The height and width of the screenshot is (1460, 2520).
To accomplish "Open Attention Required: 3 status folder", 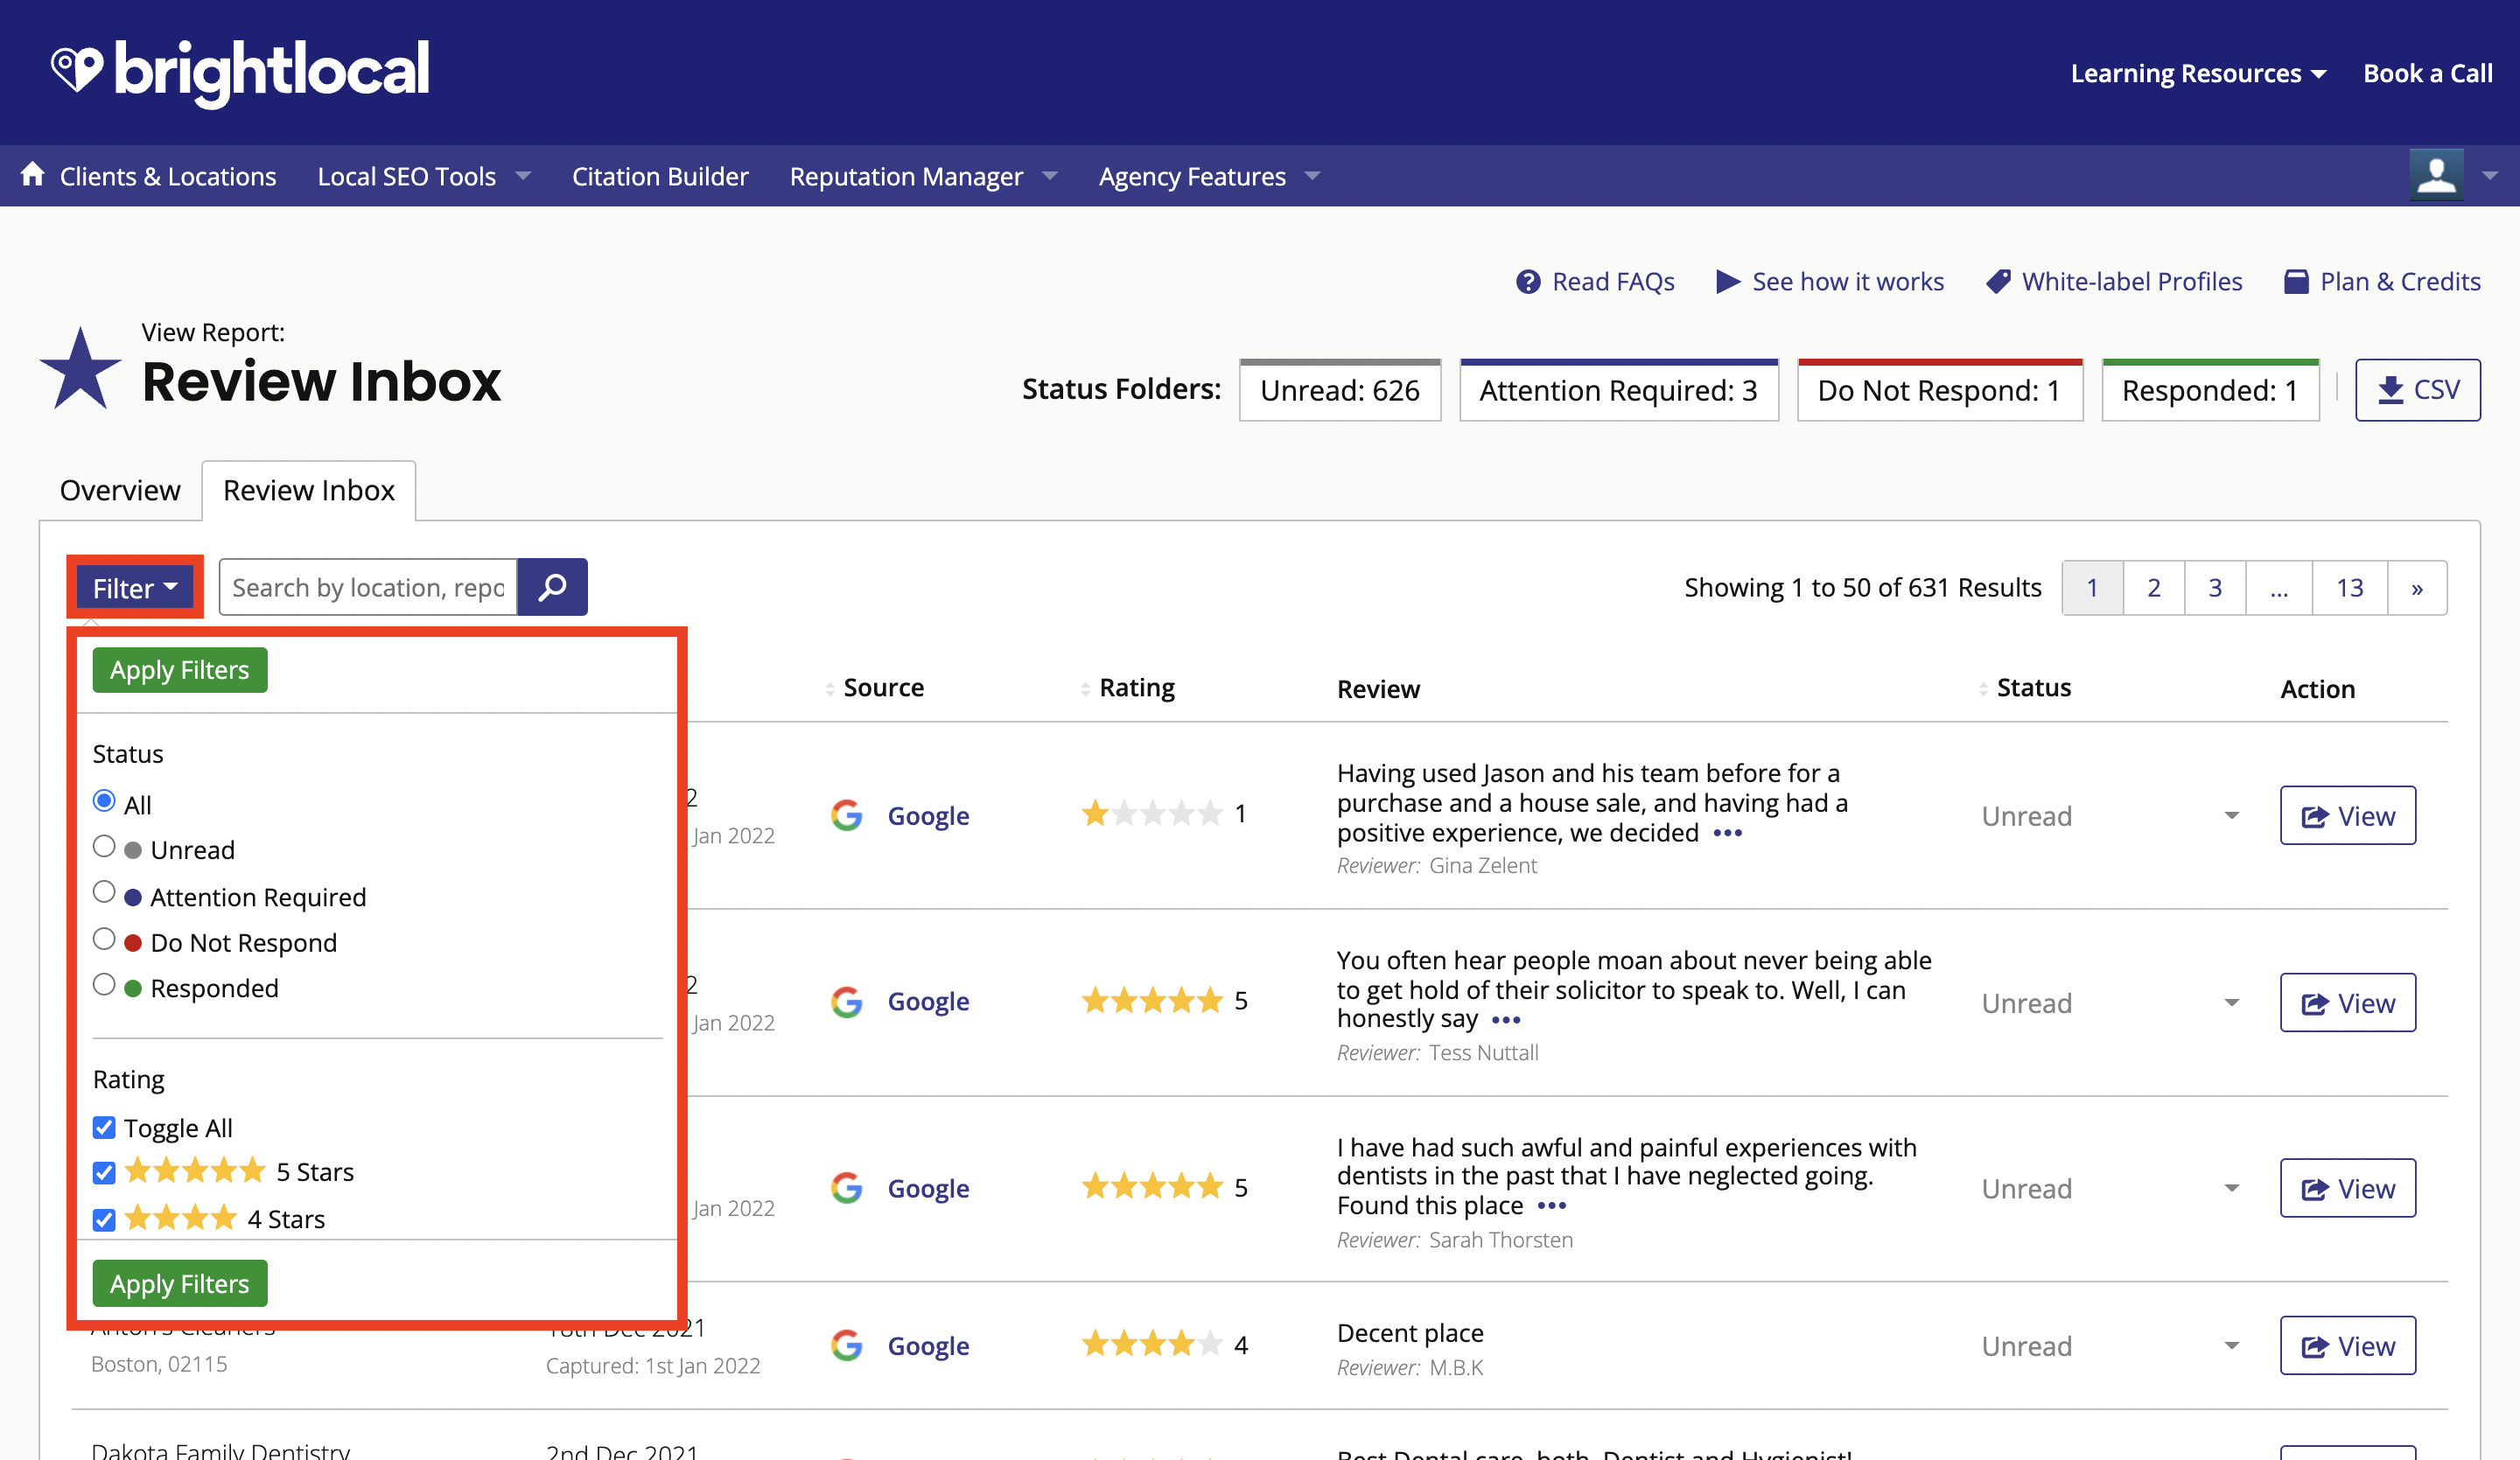I will (1619, 390).
